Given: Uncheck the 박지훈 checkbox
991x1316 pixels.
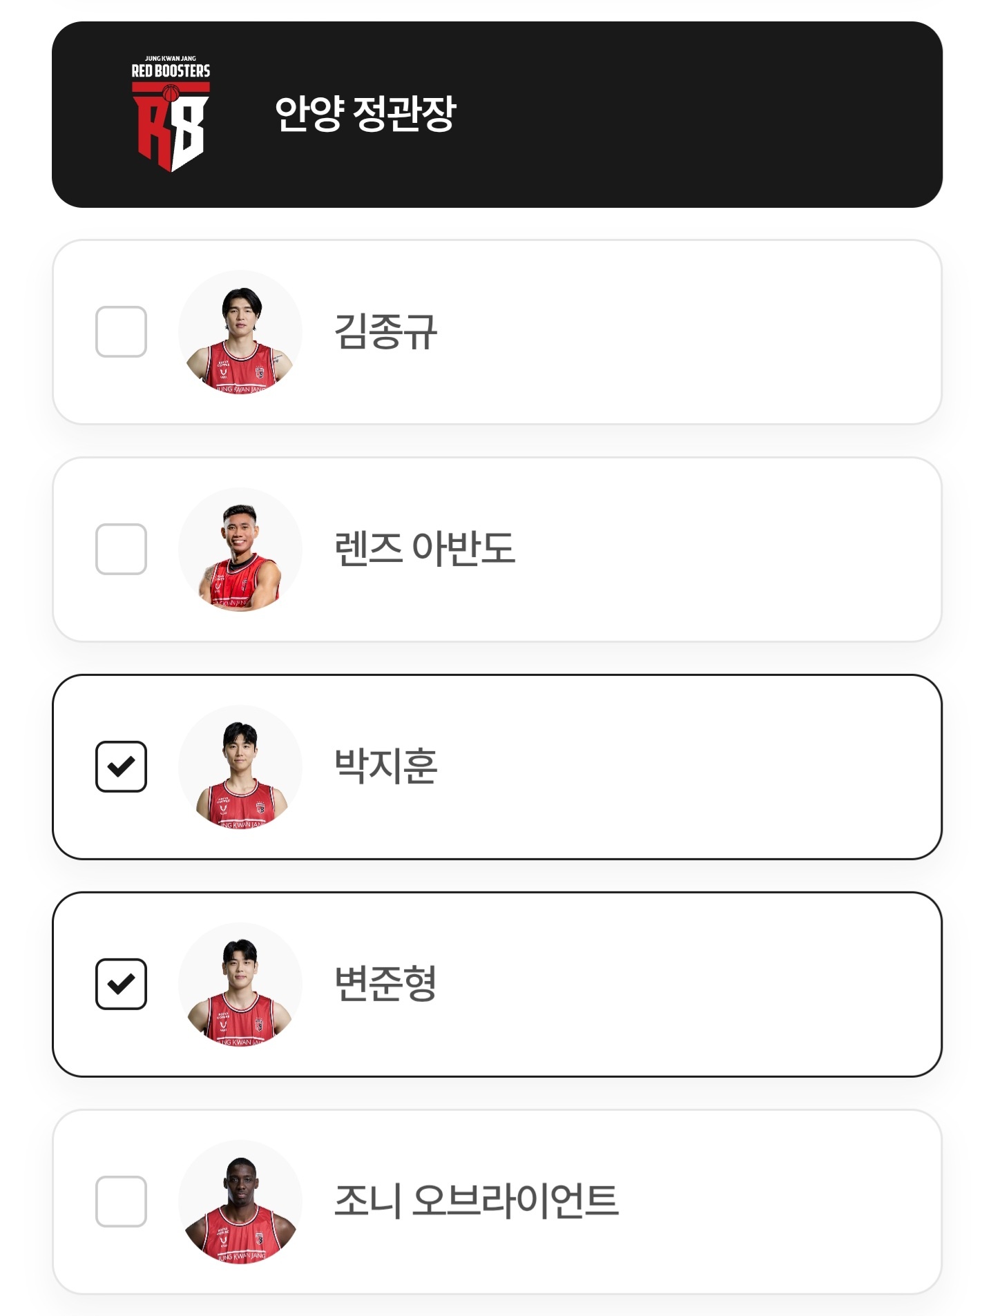Looking at the screenshot, I should (121, 766).
